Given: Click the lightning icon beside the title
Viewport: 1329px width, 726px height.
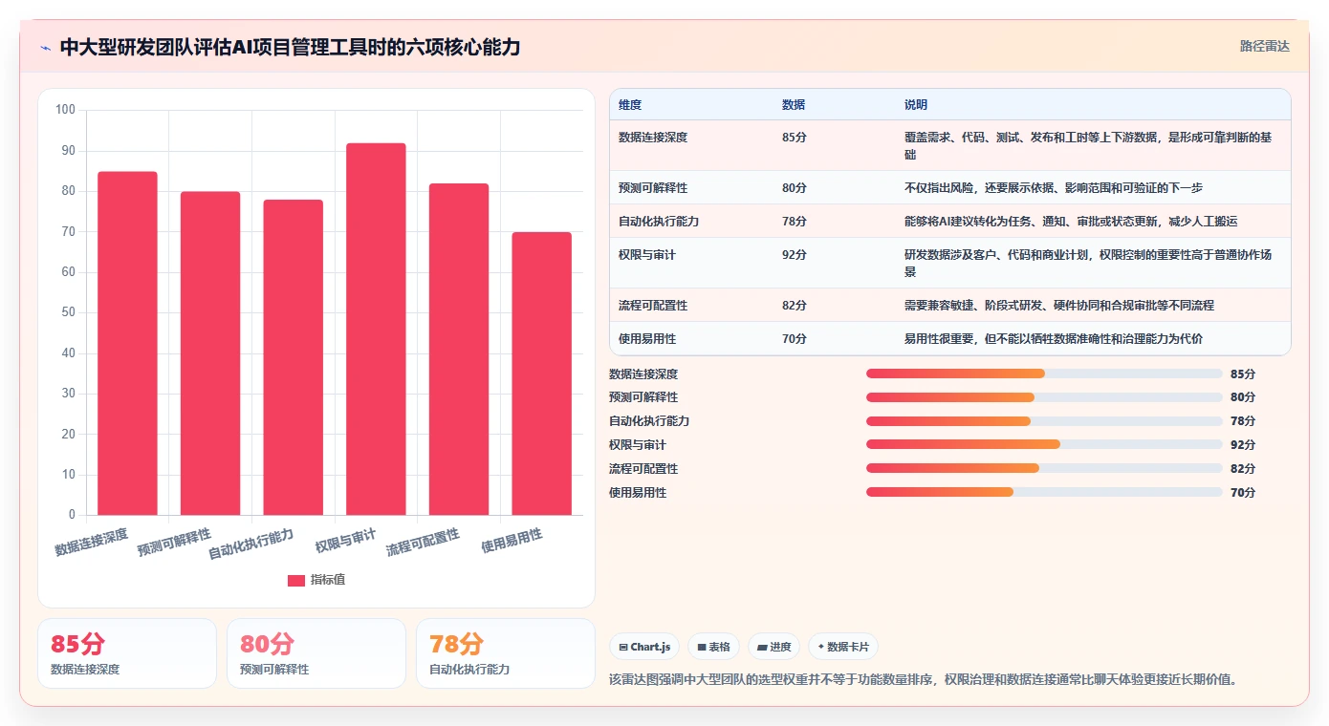Looking at the screenshot, I should click(46, 47).
